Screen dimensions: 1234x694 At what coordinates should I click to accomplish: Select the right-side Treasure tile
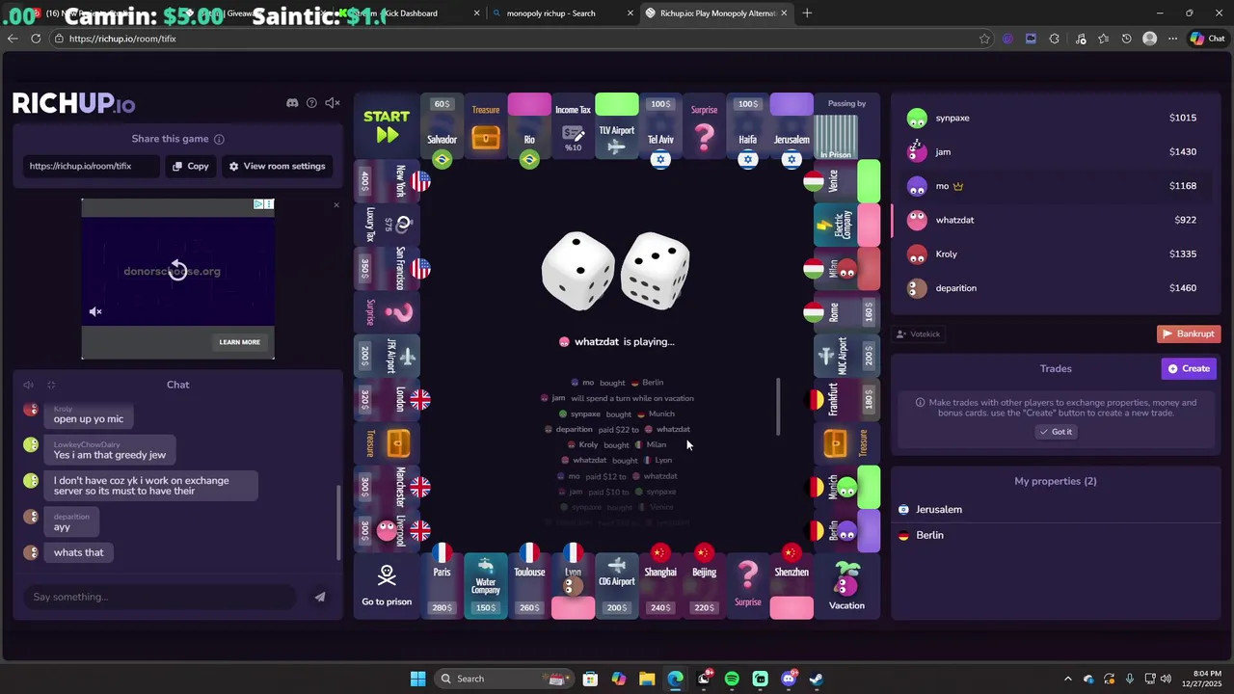point(846,443)
